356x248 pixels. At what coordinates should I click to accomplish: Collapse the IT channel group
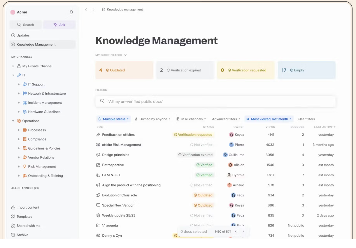click(x=13, y=75)
